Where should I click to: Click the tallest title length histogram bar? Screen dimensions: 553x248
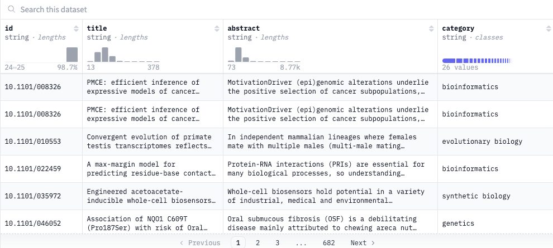pyautogui.click(x=105, y=55)
